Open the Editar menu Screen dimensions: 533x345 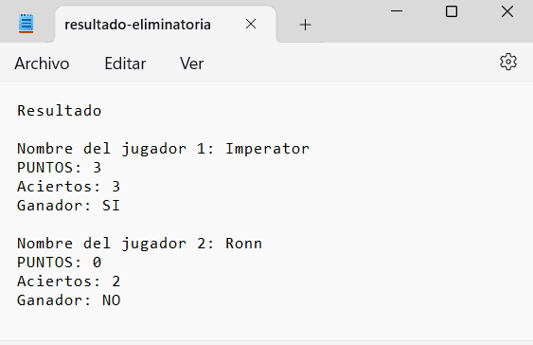(125, 64)
